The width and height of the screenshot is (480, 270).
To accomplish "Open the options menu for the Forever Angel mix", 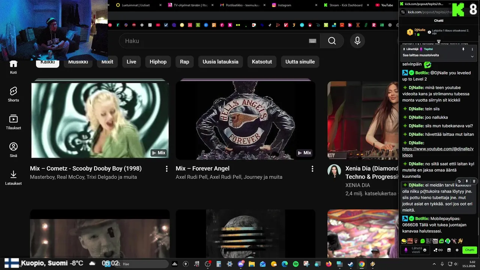I will click(x=312, y=169).
